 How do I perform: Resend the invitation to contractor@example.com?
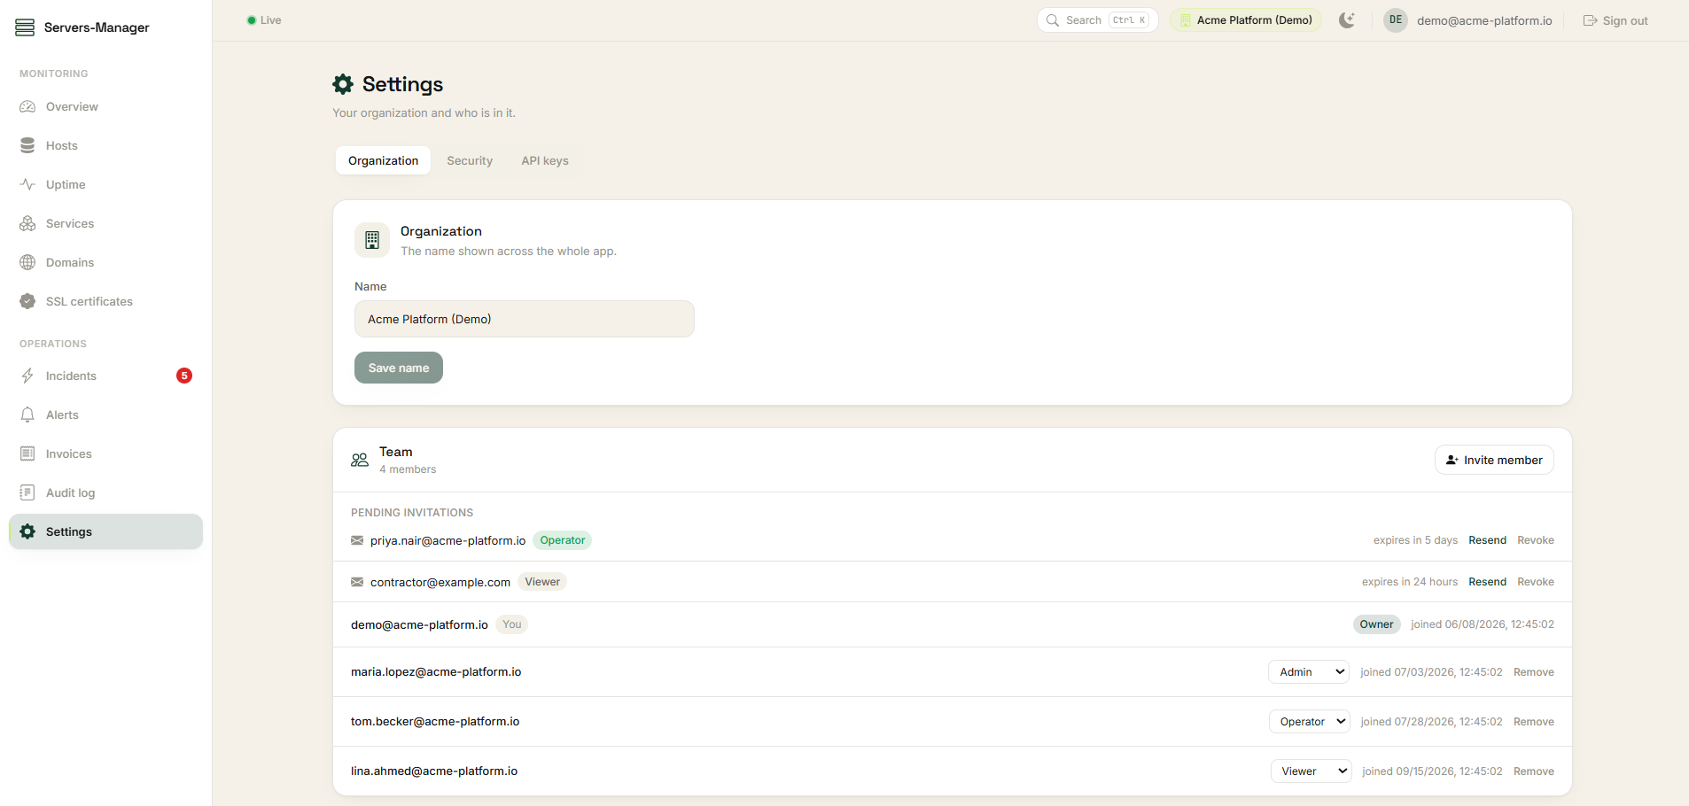pyautogui.click(x=1487, y=582)
